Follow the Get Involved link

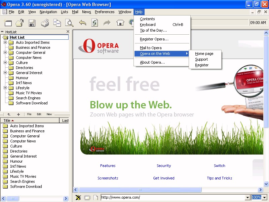click(x=164, y=178)
